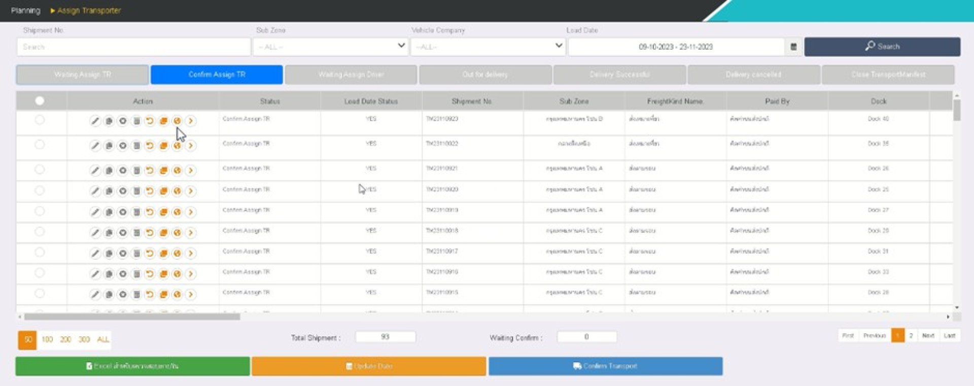Click the trash delete icon in the first row
The width and height of the screenshot is (974, 386).
(x=136, y=121)
